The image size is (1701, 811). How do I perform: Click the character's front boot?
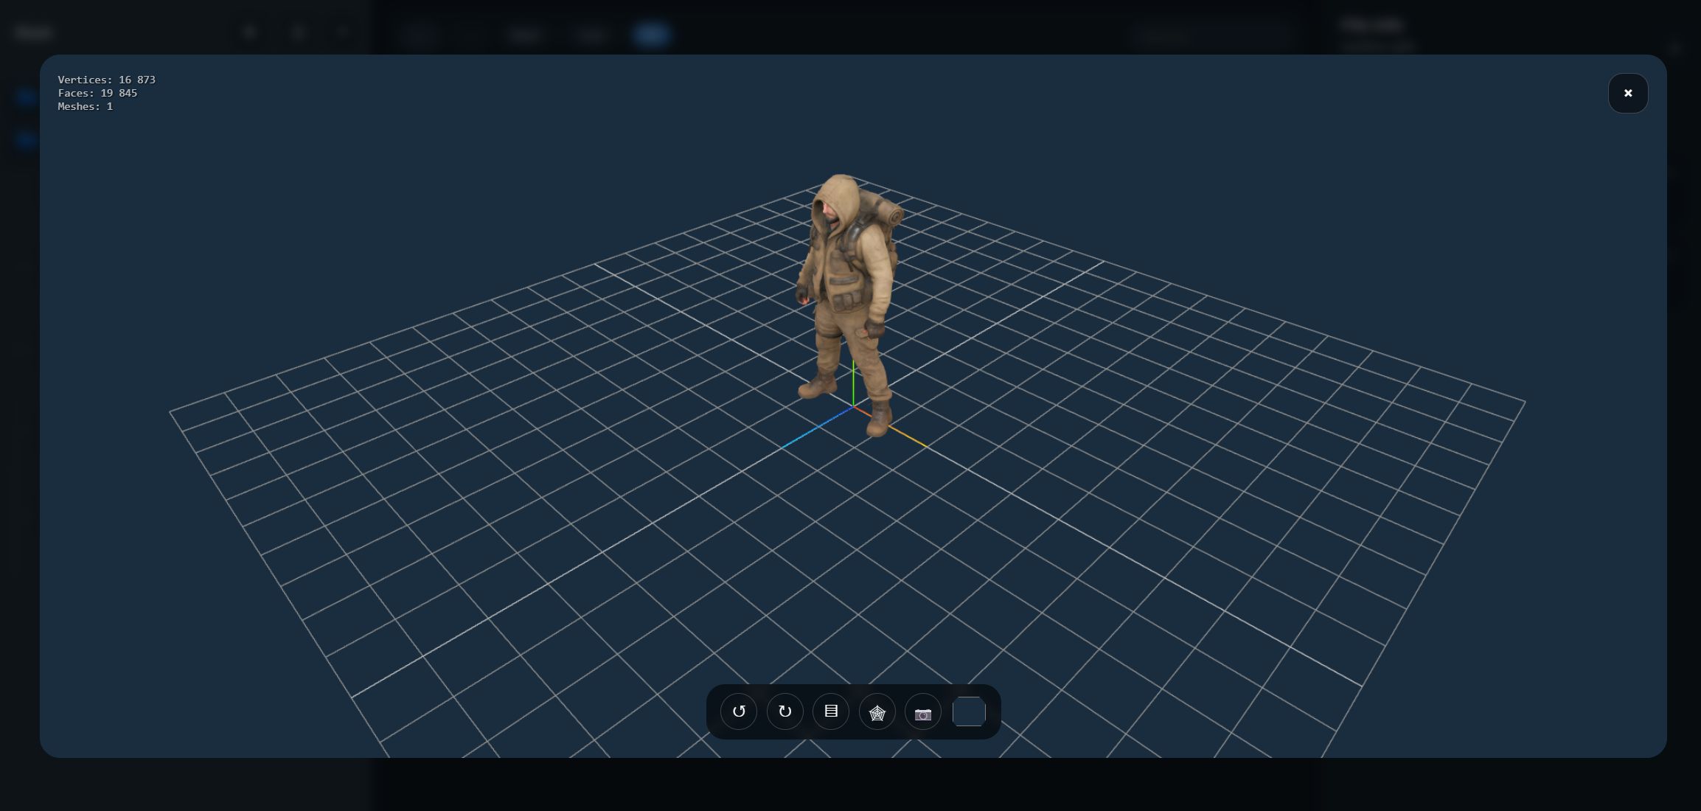879,422
